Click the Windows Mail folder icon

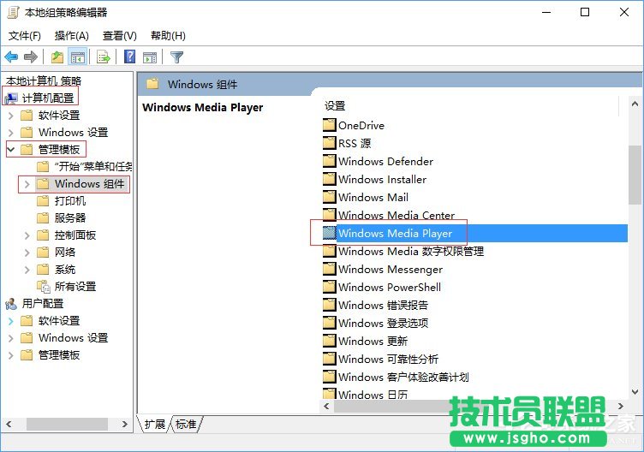[x=330, y=197]
